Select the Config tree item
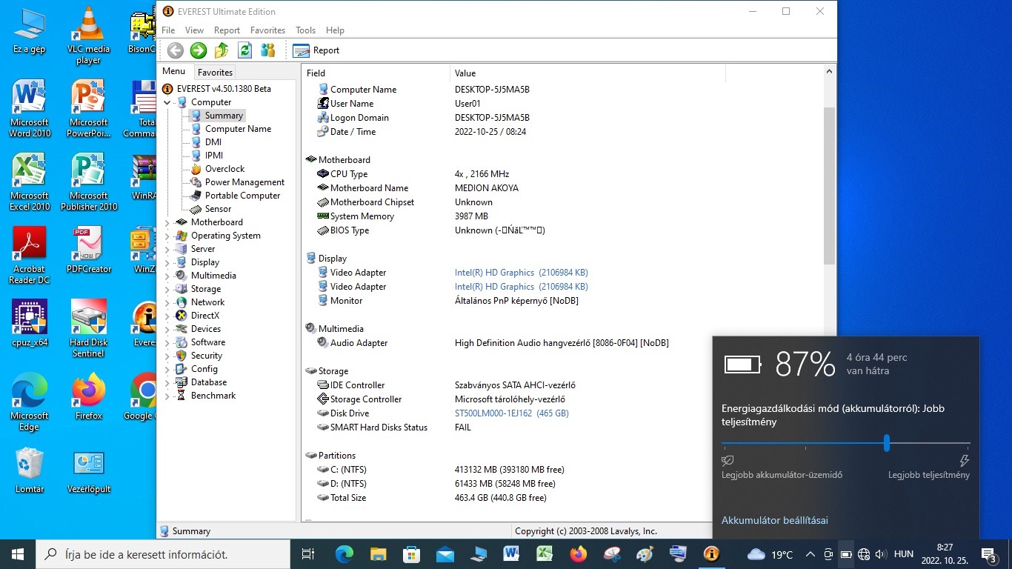 click(x=204, y=369)
